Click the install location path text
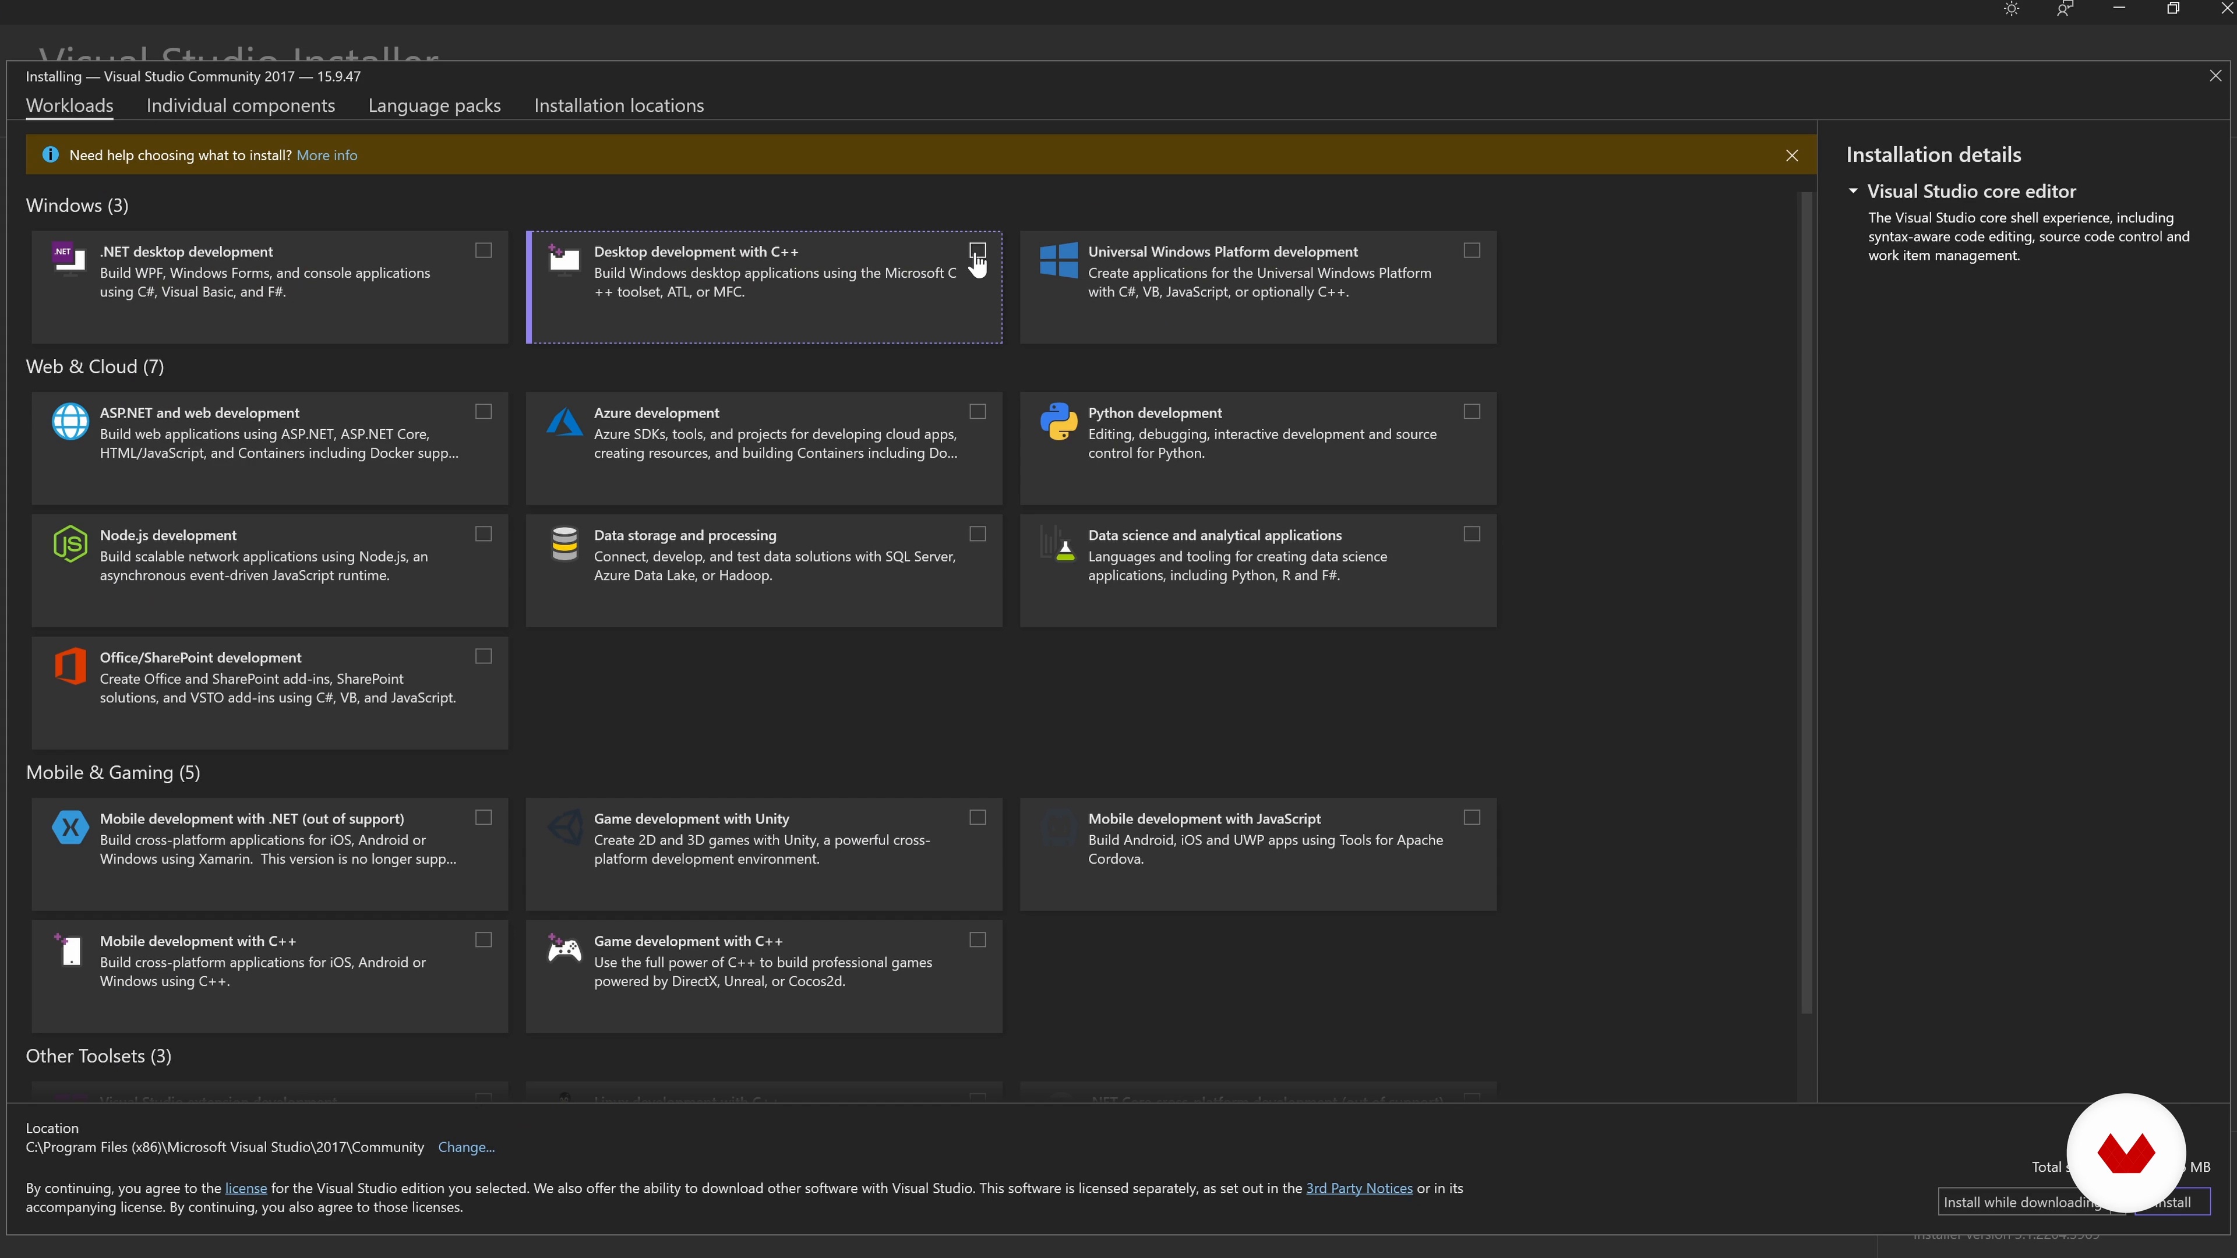Screen dimensions: 2237x1258 pyautogui.click(x=225, y=1147)
